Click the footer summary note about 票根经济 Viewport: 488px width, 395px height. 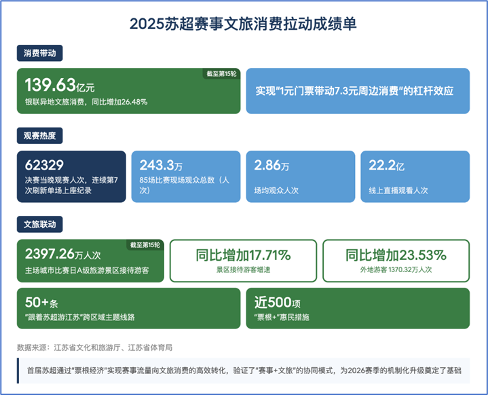pyautogui.click(x=244, y=371)
